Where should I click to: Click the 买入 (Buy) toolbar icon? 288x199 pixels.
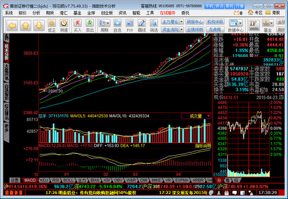[x=77, y=24]
